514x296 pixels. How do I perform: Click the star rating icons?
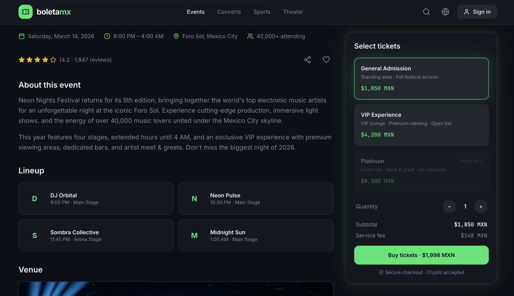[37, 60]
